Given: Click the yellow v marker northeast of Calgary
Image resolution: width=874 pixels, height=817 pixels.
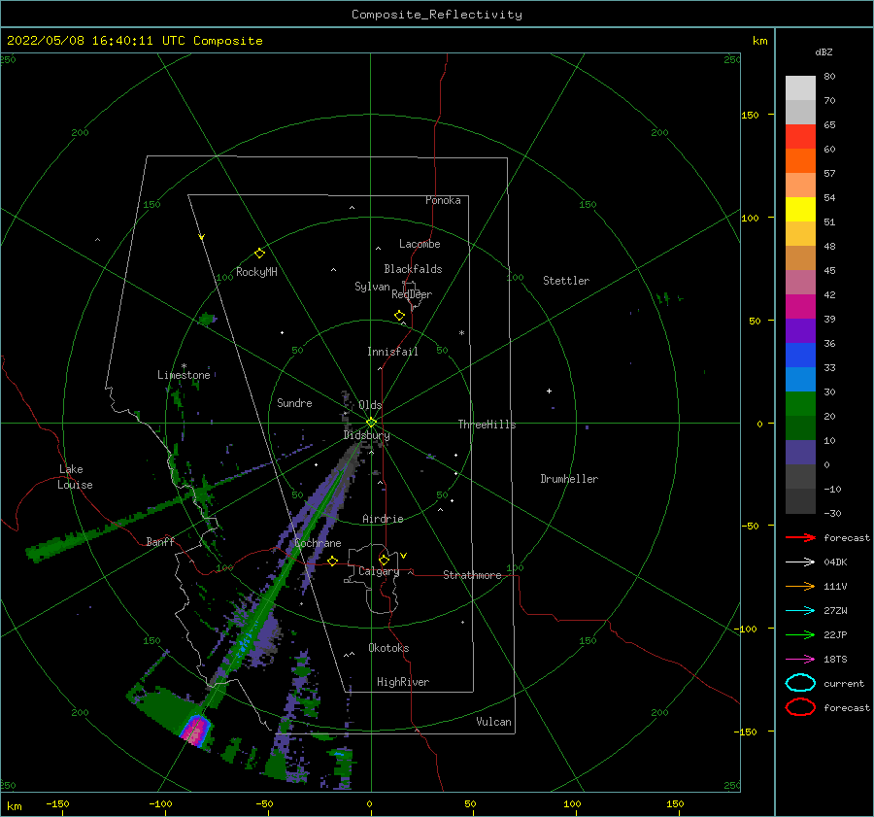Looking at the screenshot, I should 404,556.
